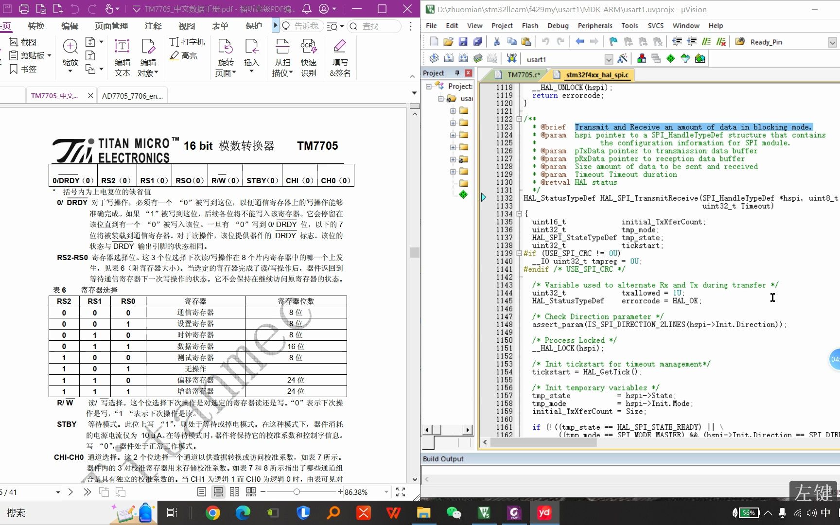Select the Highlight (高亮) tool
Image resolution: width=840 pixels, height=525 pixels.
(x=183, y=56)
